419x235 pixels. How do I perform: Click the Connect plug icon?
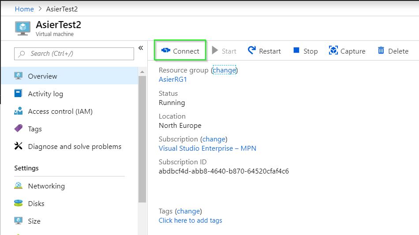(166, 50)
